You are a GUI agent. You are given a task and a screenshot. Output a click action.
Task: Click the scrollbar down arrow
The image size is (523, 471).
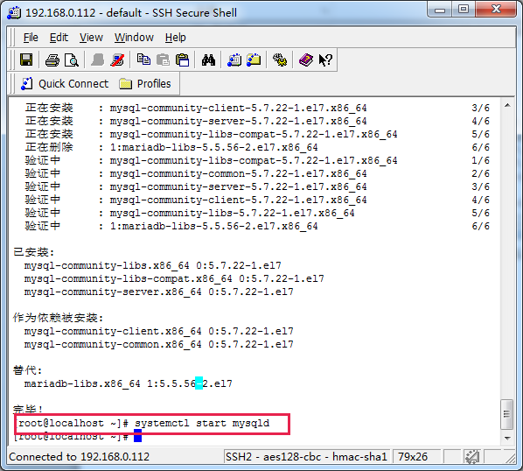tap(507, 438)
